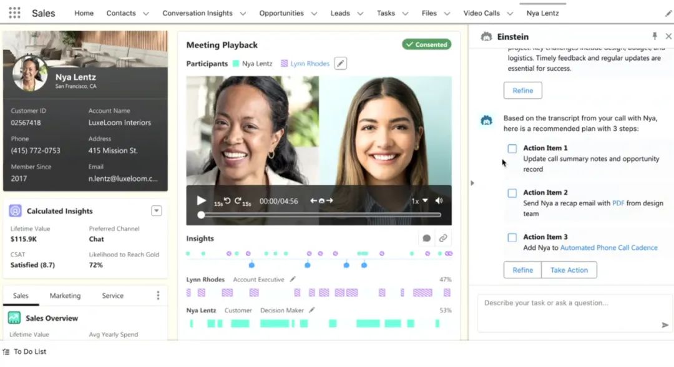Image resolution: width=674 pixels, height=367 pixels.
Task: Open Automated Phone Call Cadence link
Action: tap(608, 248)
